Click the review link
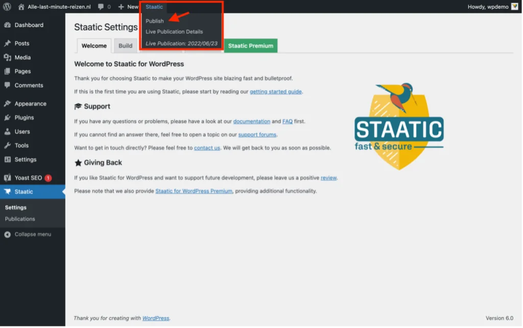523x328 pixels. 328,178
